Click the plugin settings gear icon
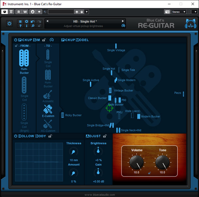 click(27, 21)
